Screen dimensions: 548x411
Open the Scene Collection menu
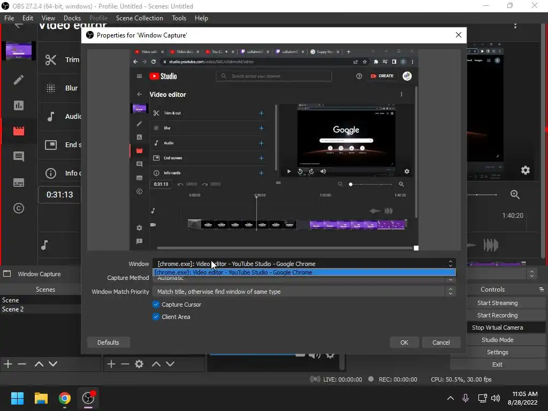coord(140,18)
